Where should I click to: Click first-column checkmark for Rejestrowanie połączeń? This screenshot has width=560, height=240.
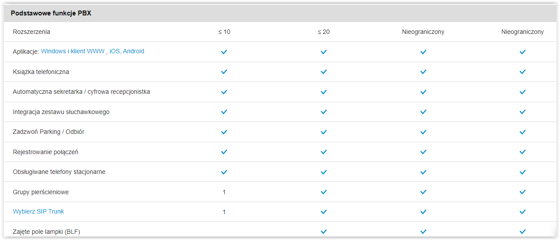point(224,152)
